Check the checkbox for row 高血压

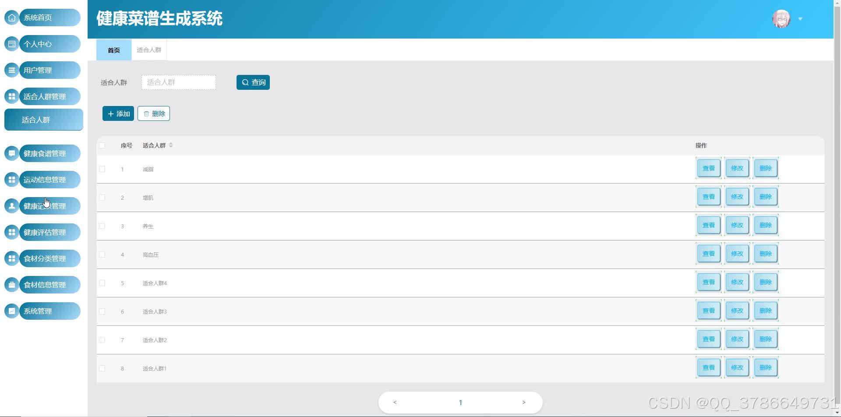pyautogui.click(x=102, y=254)
